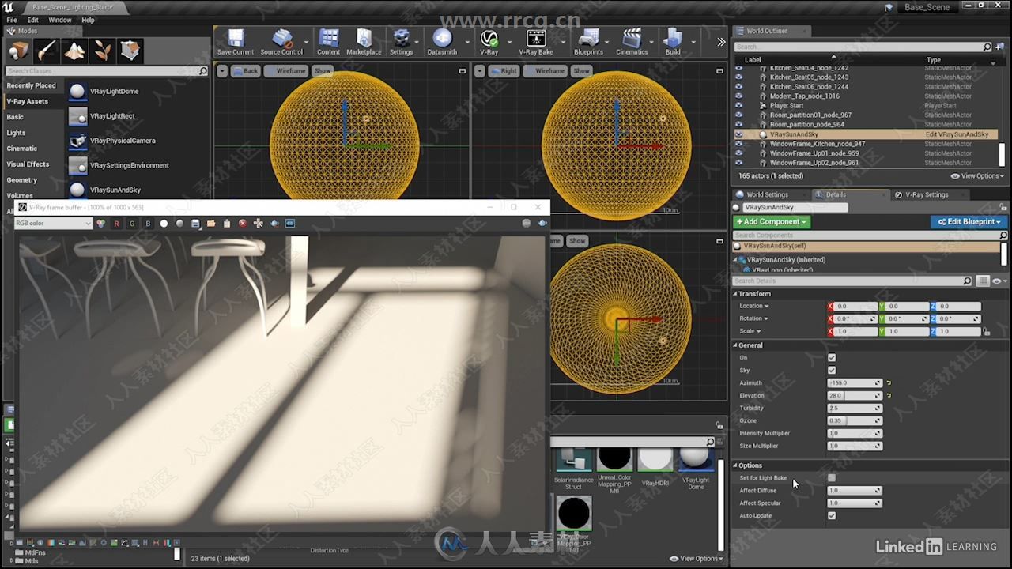Click the Azimuth value slider field
Image resolution: width=1012 pixels, height=569 pixels.
tap(855, 382)
